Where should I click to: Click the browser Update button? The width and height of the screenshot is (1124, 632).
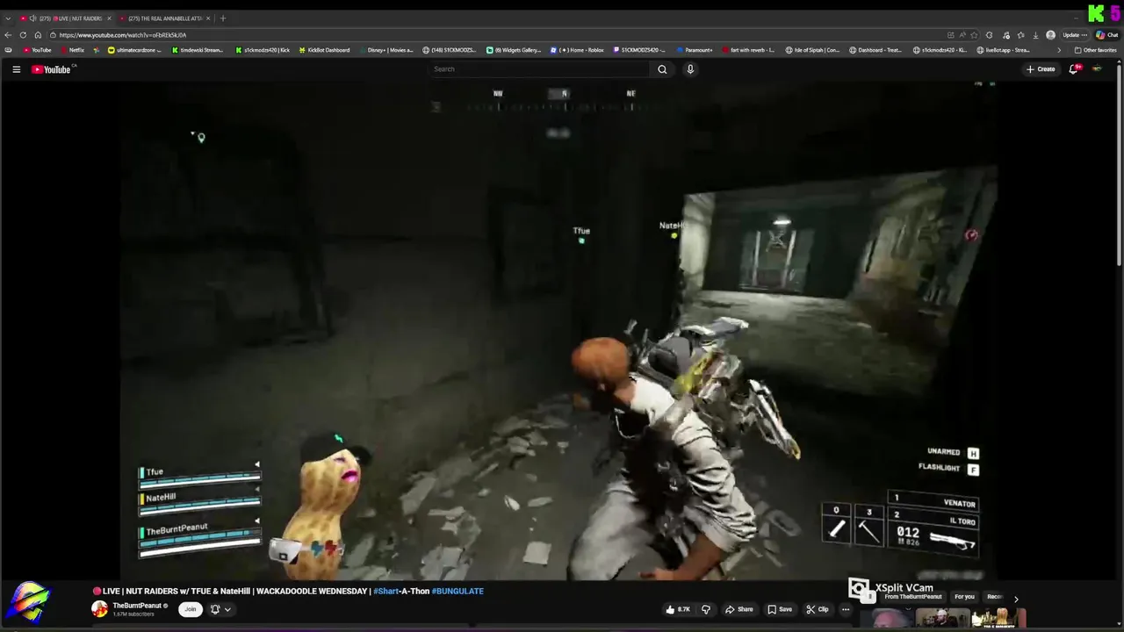(x=1074, y=35)
